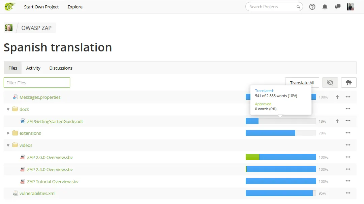Screen dimensions: 364x204
Task: Switch to the Activity tab
Action: pos(33,68)
